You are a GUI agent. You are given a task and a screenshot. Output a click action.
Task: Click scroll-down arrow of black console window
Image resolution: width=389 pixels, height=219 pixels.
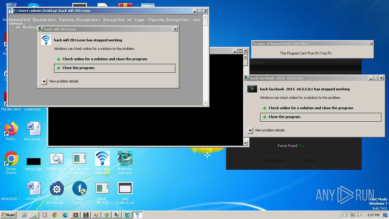[246, 143]
